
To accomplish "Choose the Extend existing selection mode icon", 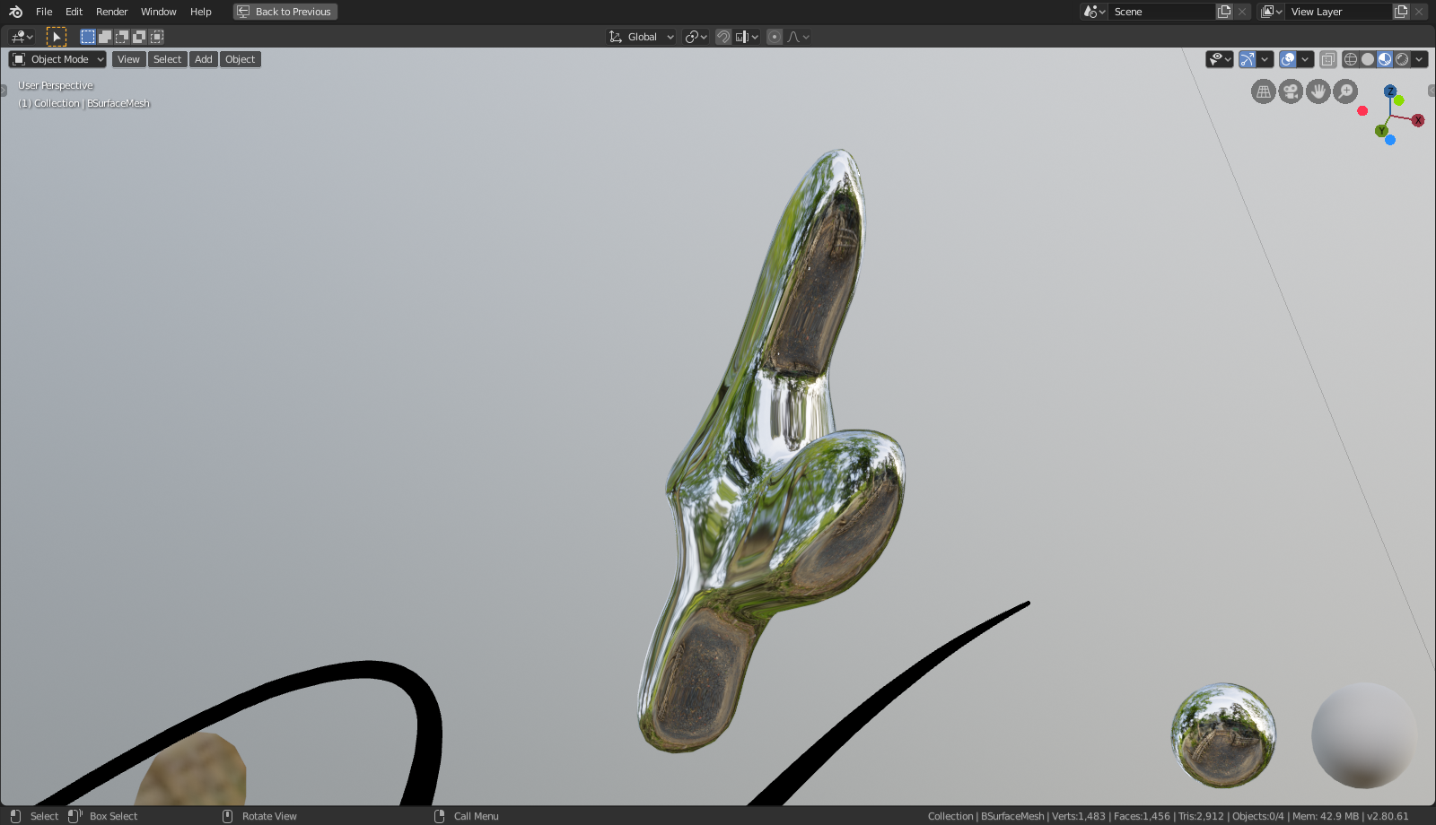I will tap(105, 37).
